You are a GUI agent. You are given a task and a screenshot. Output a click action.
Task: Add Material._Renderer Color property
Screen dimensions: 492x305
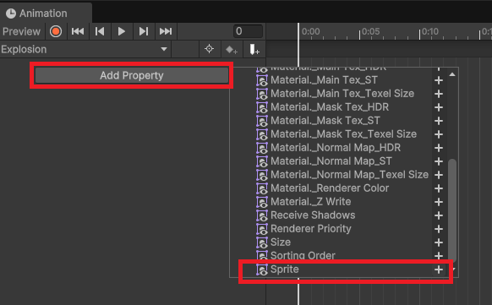439,188
